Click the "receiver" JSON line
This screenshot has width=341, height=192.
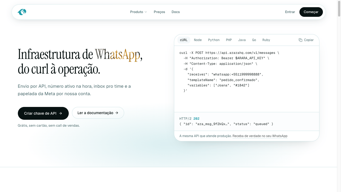point(225,74)
